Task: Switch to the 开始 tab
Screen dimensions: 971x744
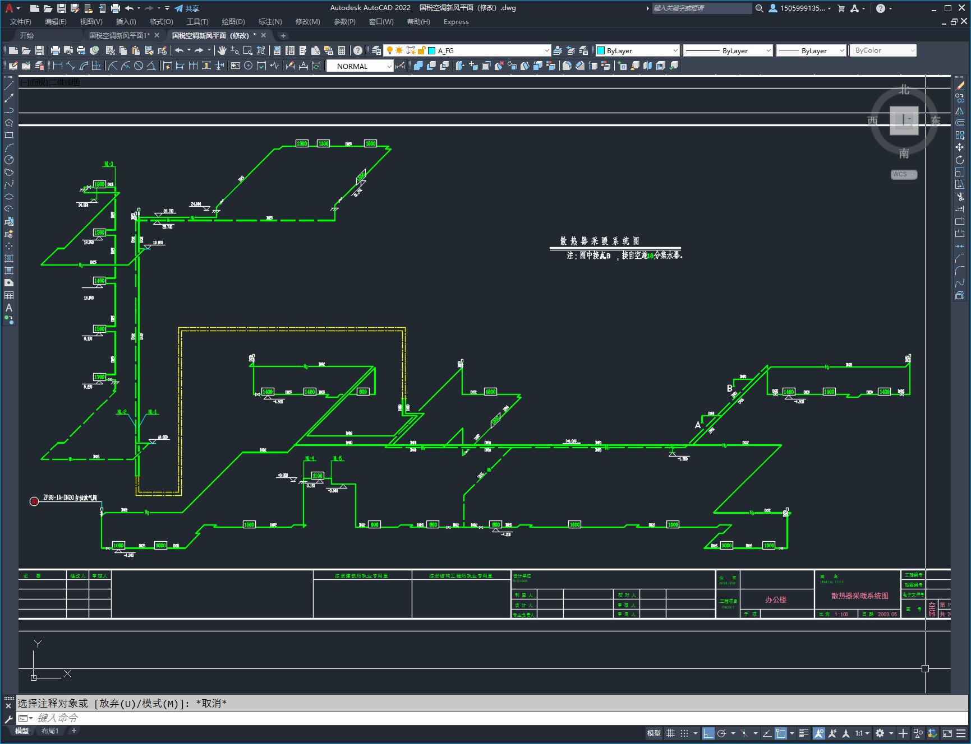Action: pyautogui.click(x=27, y=35)
